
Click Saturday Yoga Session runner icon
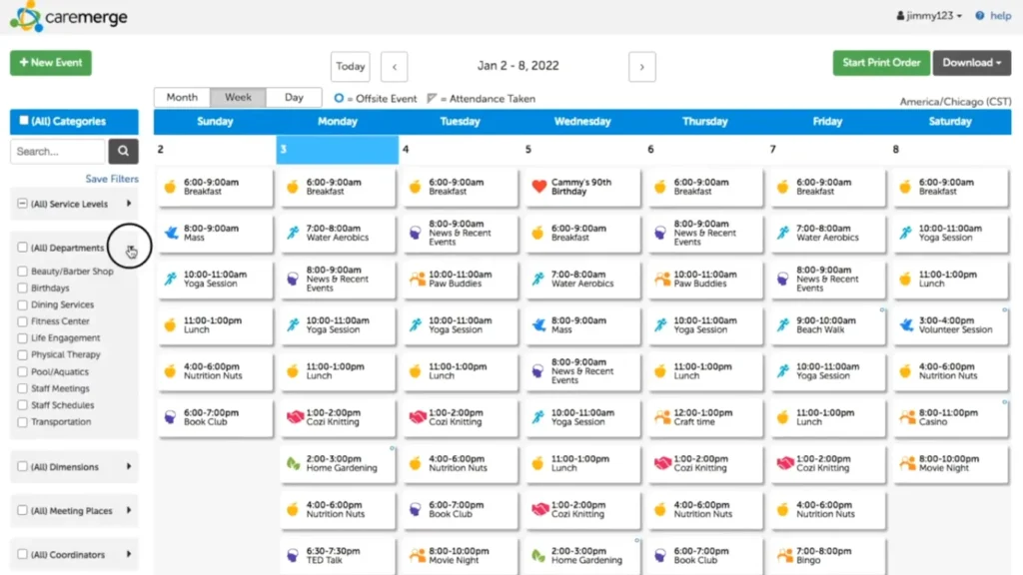(905, 233)
